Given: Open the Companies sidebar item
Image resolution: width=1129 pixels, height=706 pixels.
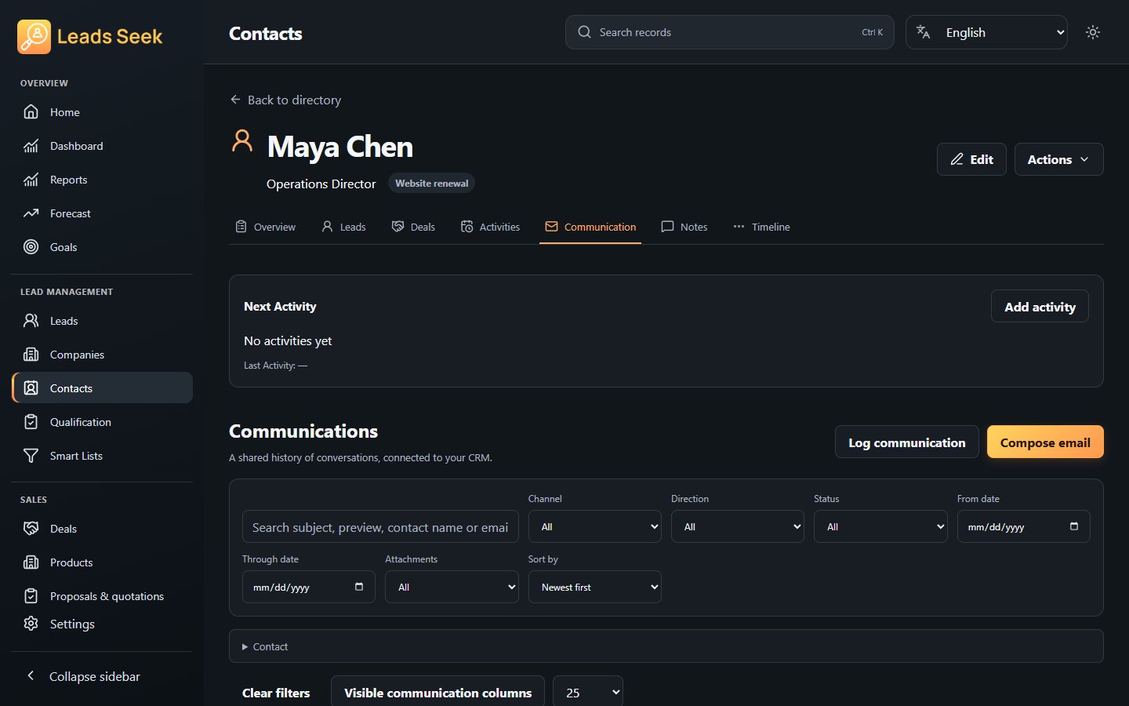Looking at the screenshot, I should pos(102,355).
